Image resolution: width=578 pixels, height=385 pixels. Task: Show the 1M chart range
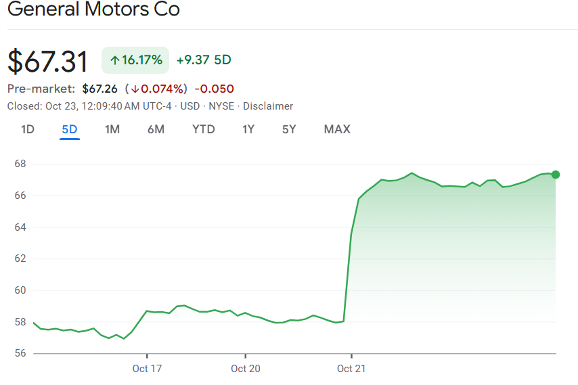pyautogui.click(x=112, y=129)
